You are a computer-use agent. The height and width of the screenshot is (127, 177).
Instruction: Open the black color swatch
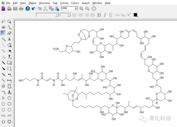pyautogui.click(x=136, y=15)
